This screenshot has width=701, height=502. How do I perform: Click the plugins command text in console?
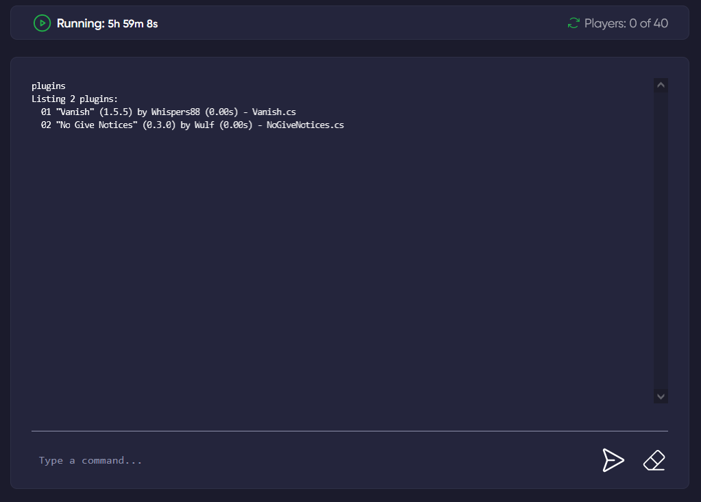(48, 86)
